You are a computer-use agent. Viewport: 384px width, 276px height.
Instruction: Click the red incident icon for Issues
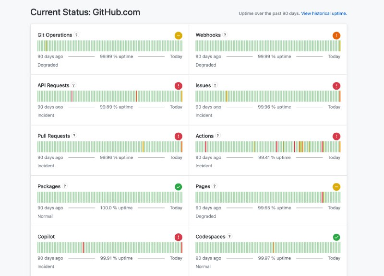point(336,86)
